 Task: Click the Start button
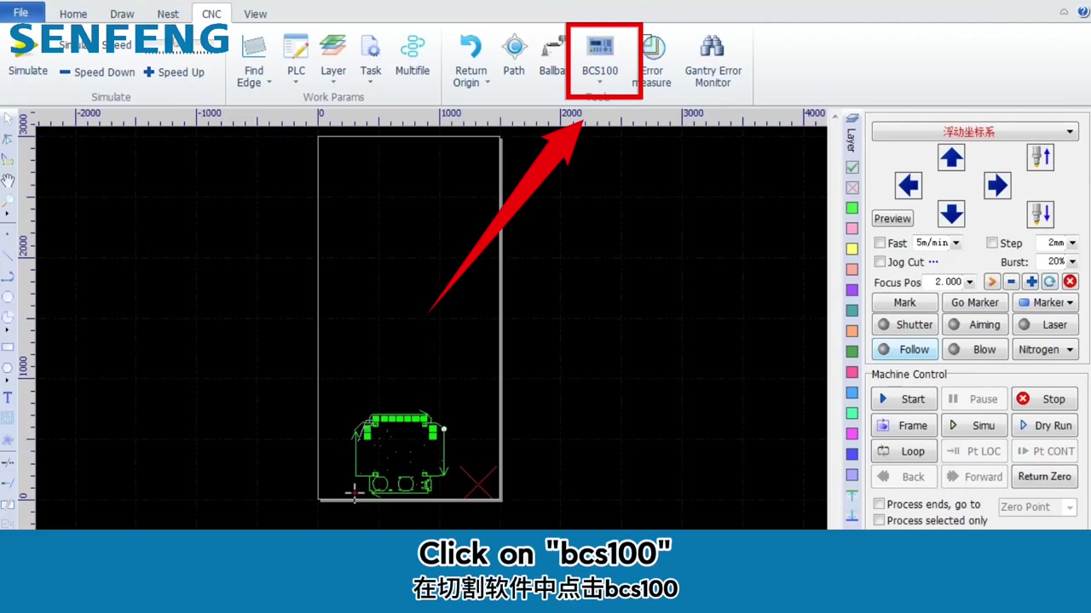(x=903, y=399)
